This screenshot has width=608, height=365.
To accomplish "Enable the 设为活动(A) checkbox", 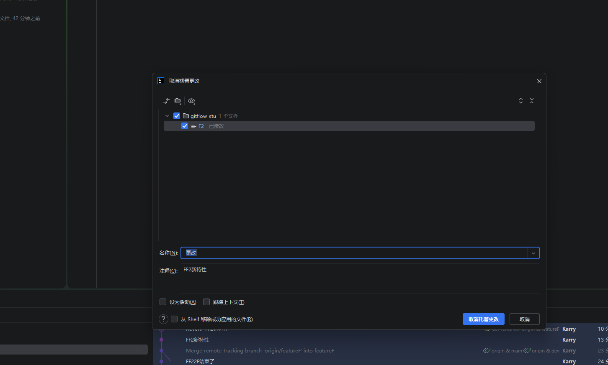I will click(163, 302).
